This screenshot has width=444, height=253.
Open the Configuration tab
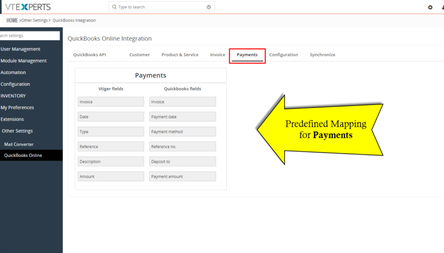284,55
